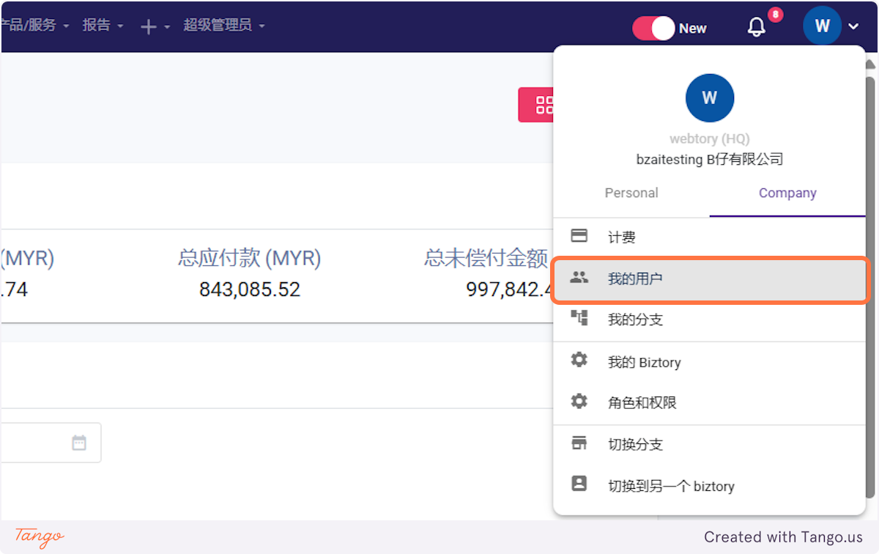Viewport: 879px width, 554px height.
Task: Click the date input field
Action: coord(51,443)
